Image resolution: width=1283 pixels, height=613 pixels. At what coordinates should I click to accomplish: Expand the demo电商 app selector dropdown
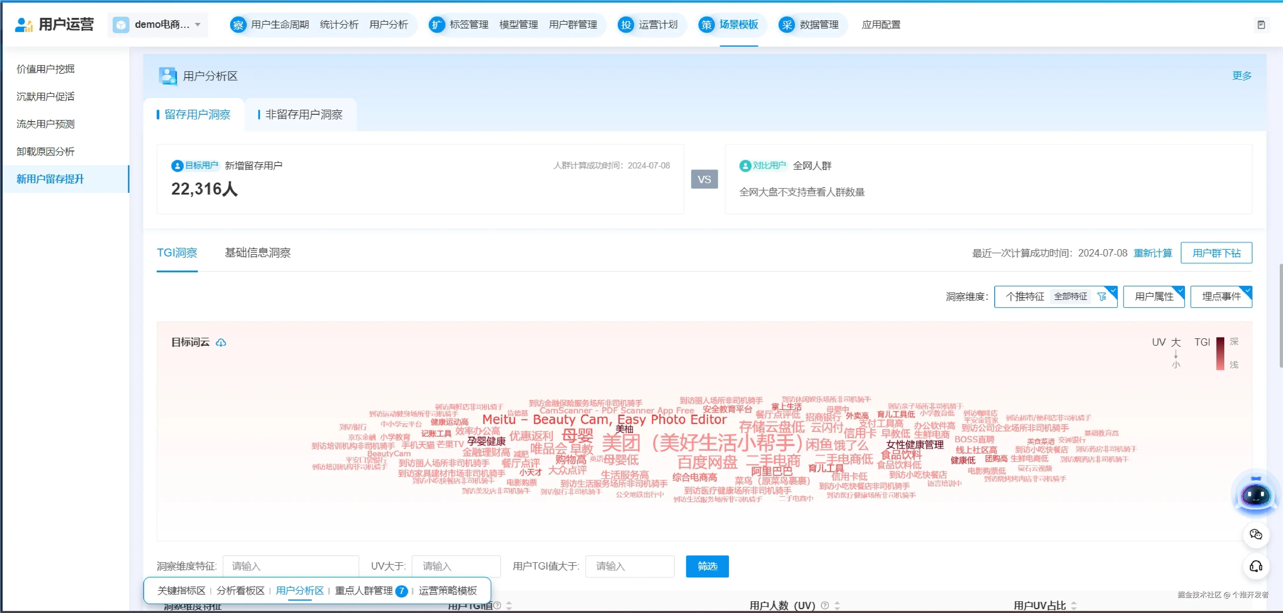[x=198, y=25]
